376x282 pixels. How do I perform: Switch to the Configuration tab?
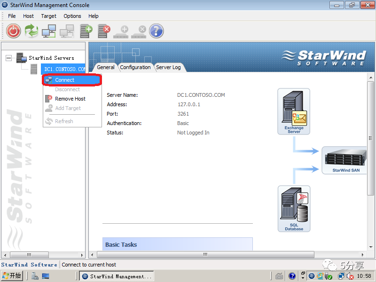135,67
